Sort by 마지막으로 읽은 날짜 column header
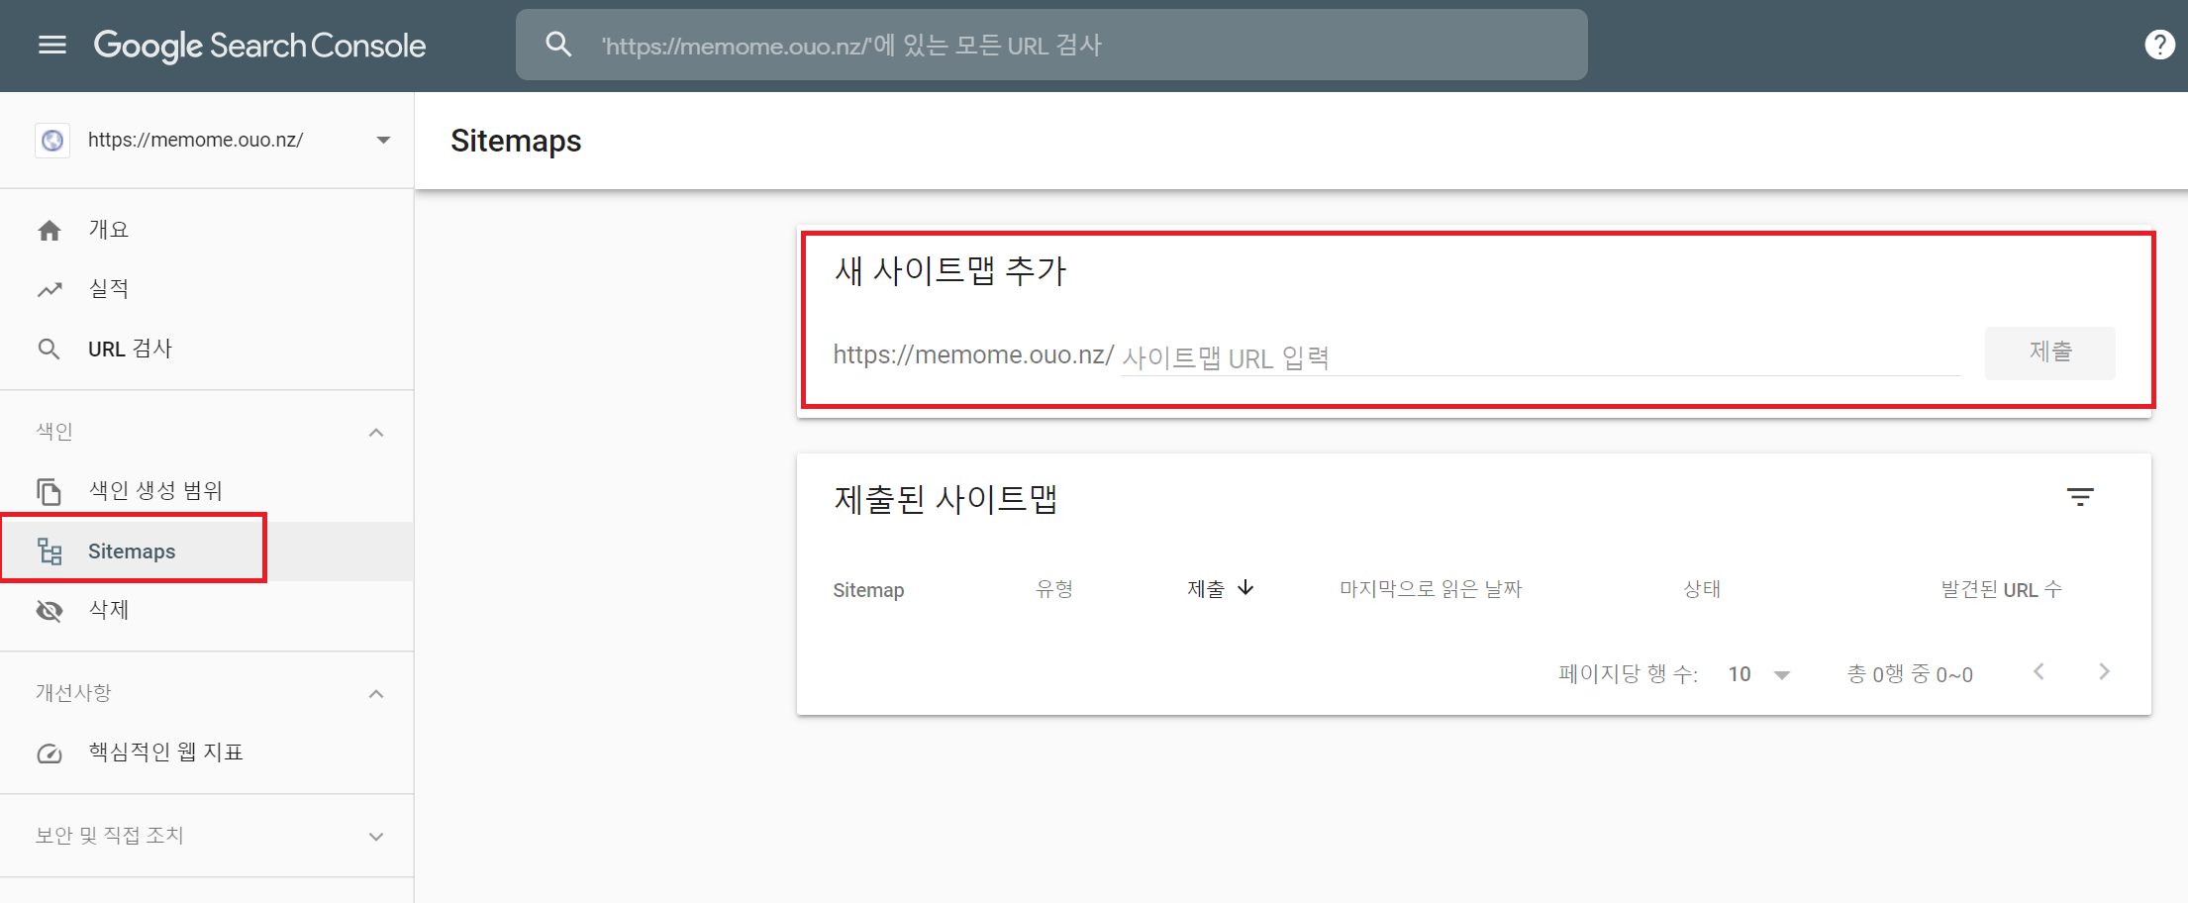Image resolution: width=2188 pixels, height=903 pixels. 1431,589
